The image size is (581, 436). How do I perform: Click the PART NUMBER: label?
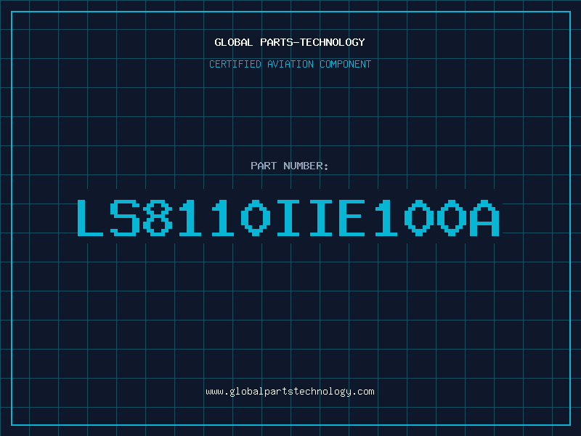click(x=289, y=166)
